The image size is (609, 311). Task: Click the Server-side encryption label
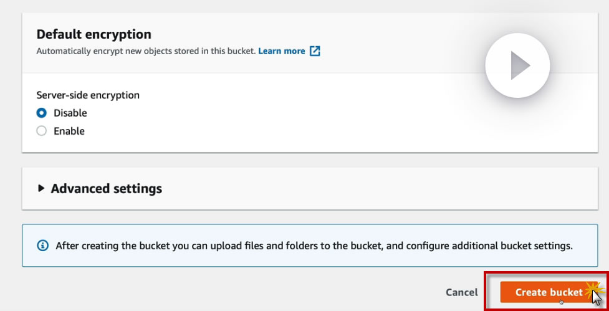pyautogui.click(x=88, y=95)
